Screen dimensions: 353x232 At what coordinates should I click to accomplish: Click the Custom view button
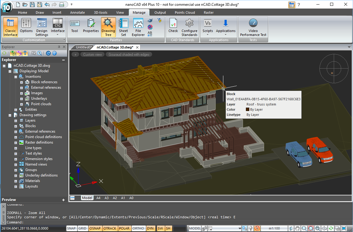[92, 55]
